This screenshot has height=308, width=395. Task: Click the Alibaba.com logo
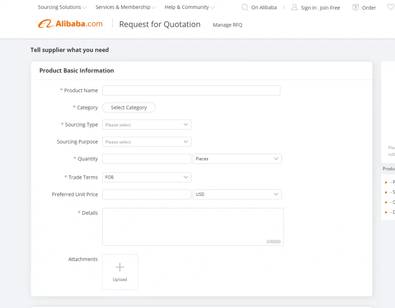click(70, 24)
